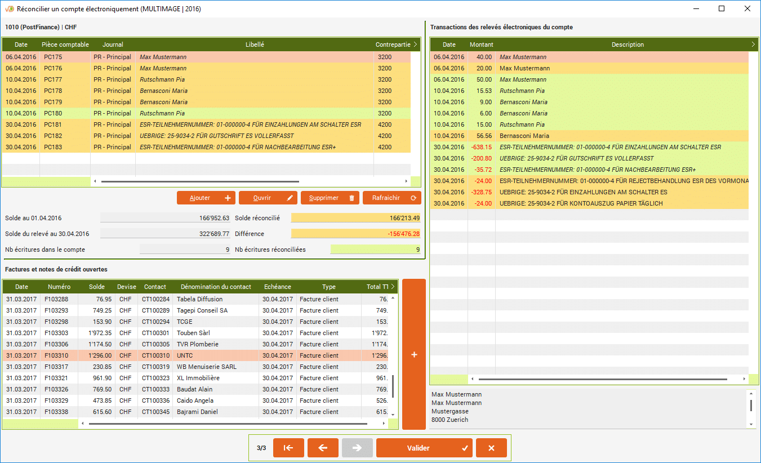The height and width of the screenshot is (463, 761).
Task: Cancel with the orange X button
Action: (x=491, y=448)
